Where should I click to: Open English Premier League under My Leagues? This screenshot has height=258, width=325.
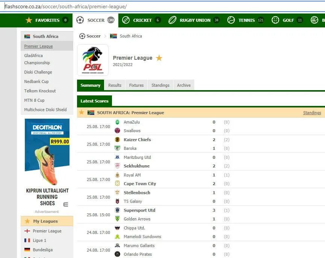click(47, 231)
